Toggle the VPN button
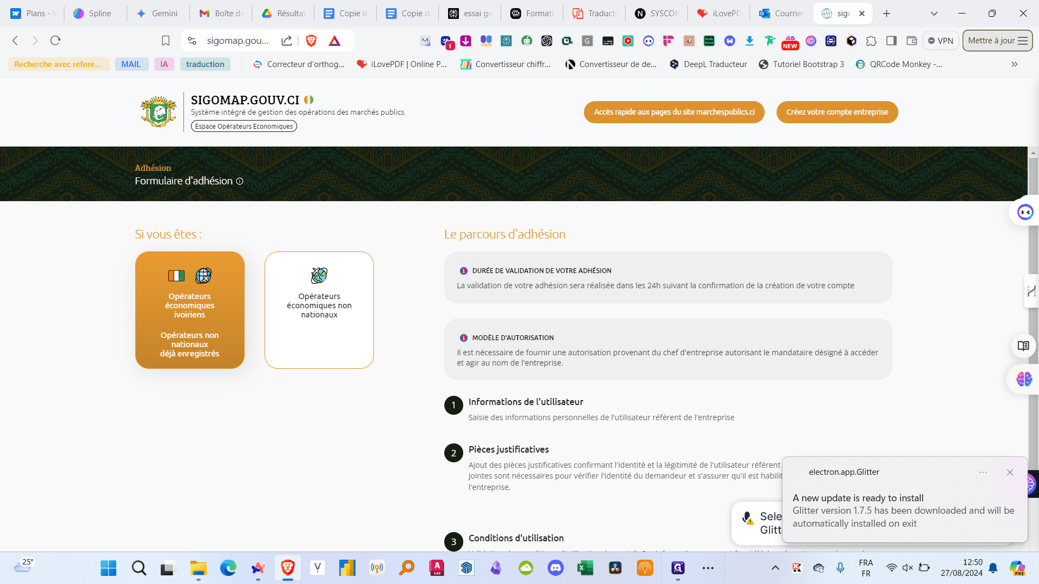The width and height of the screenshot is (1039, 584). [941, 41]
